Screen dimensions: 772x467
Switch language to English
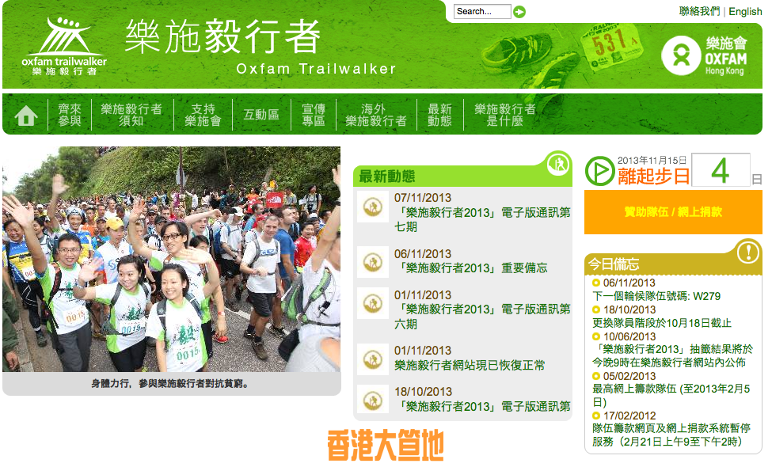pyautogui.click(x=745, y=11)
